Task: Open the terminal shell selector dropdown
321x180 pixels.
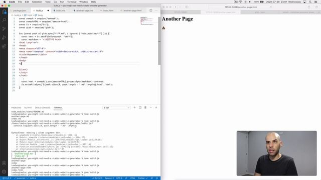Action: point(116,107)
